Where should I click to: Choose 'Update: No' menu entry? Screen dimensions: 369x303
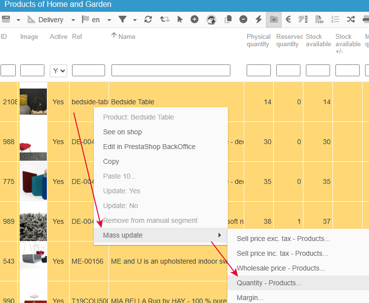[x=161, y=206]
